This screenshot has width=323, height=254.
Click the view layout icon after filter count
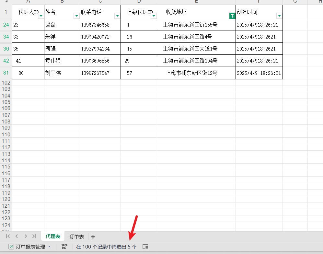[x=145, y=247]
